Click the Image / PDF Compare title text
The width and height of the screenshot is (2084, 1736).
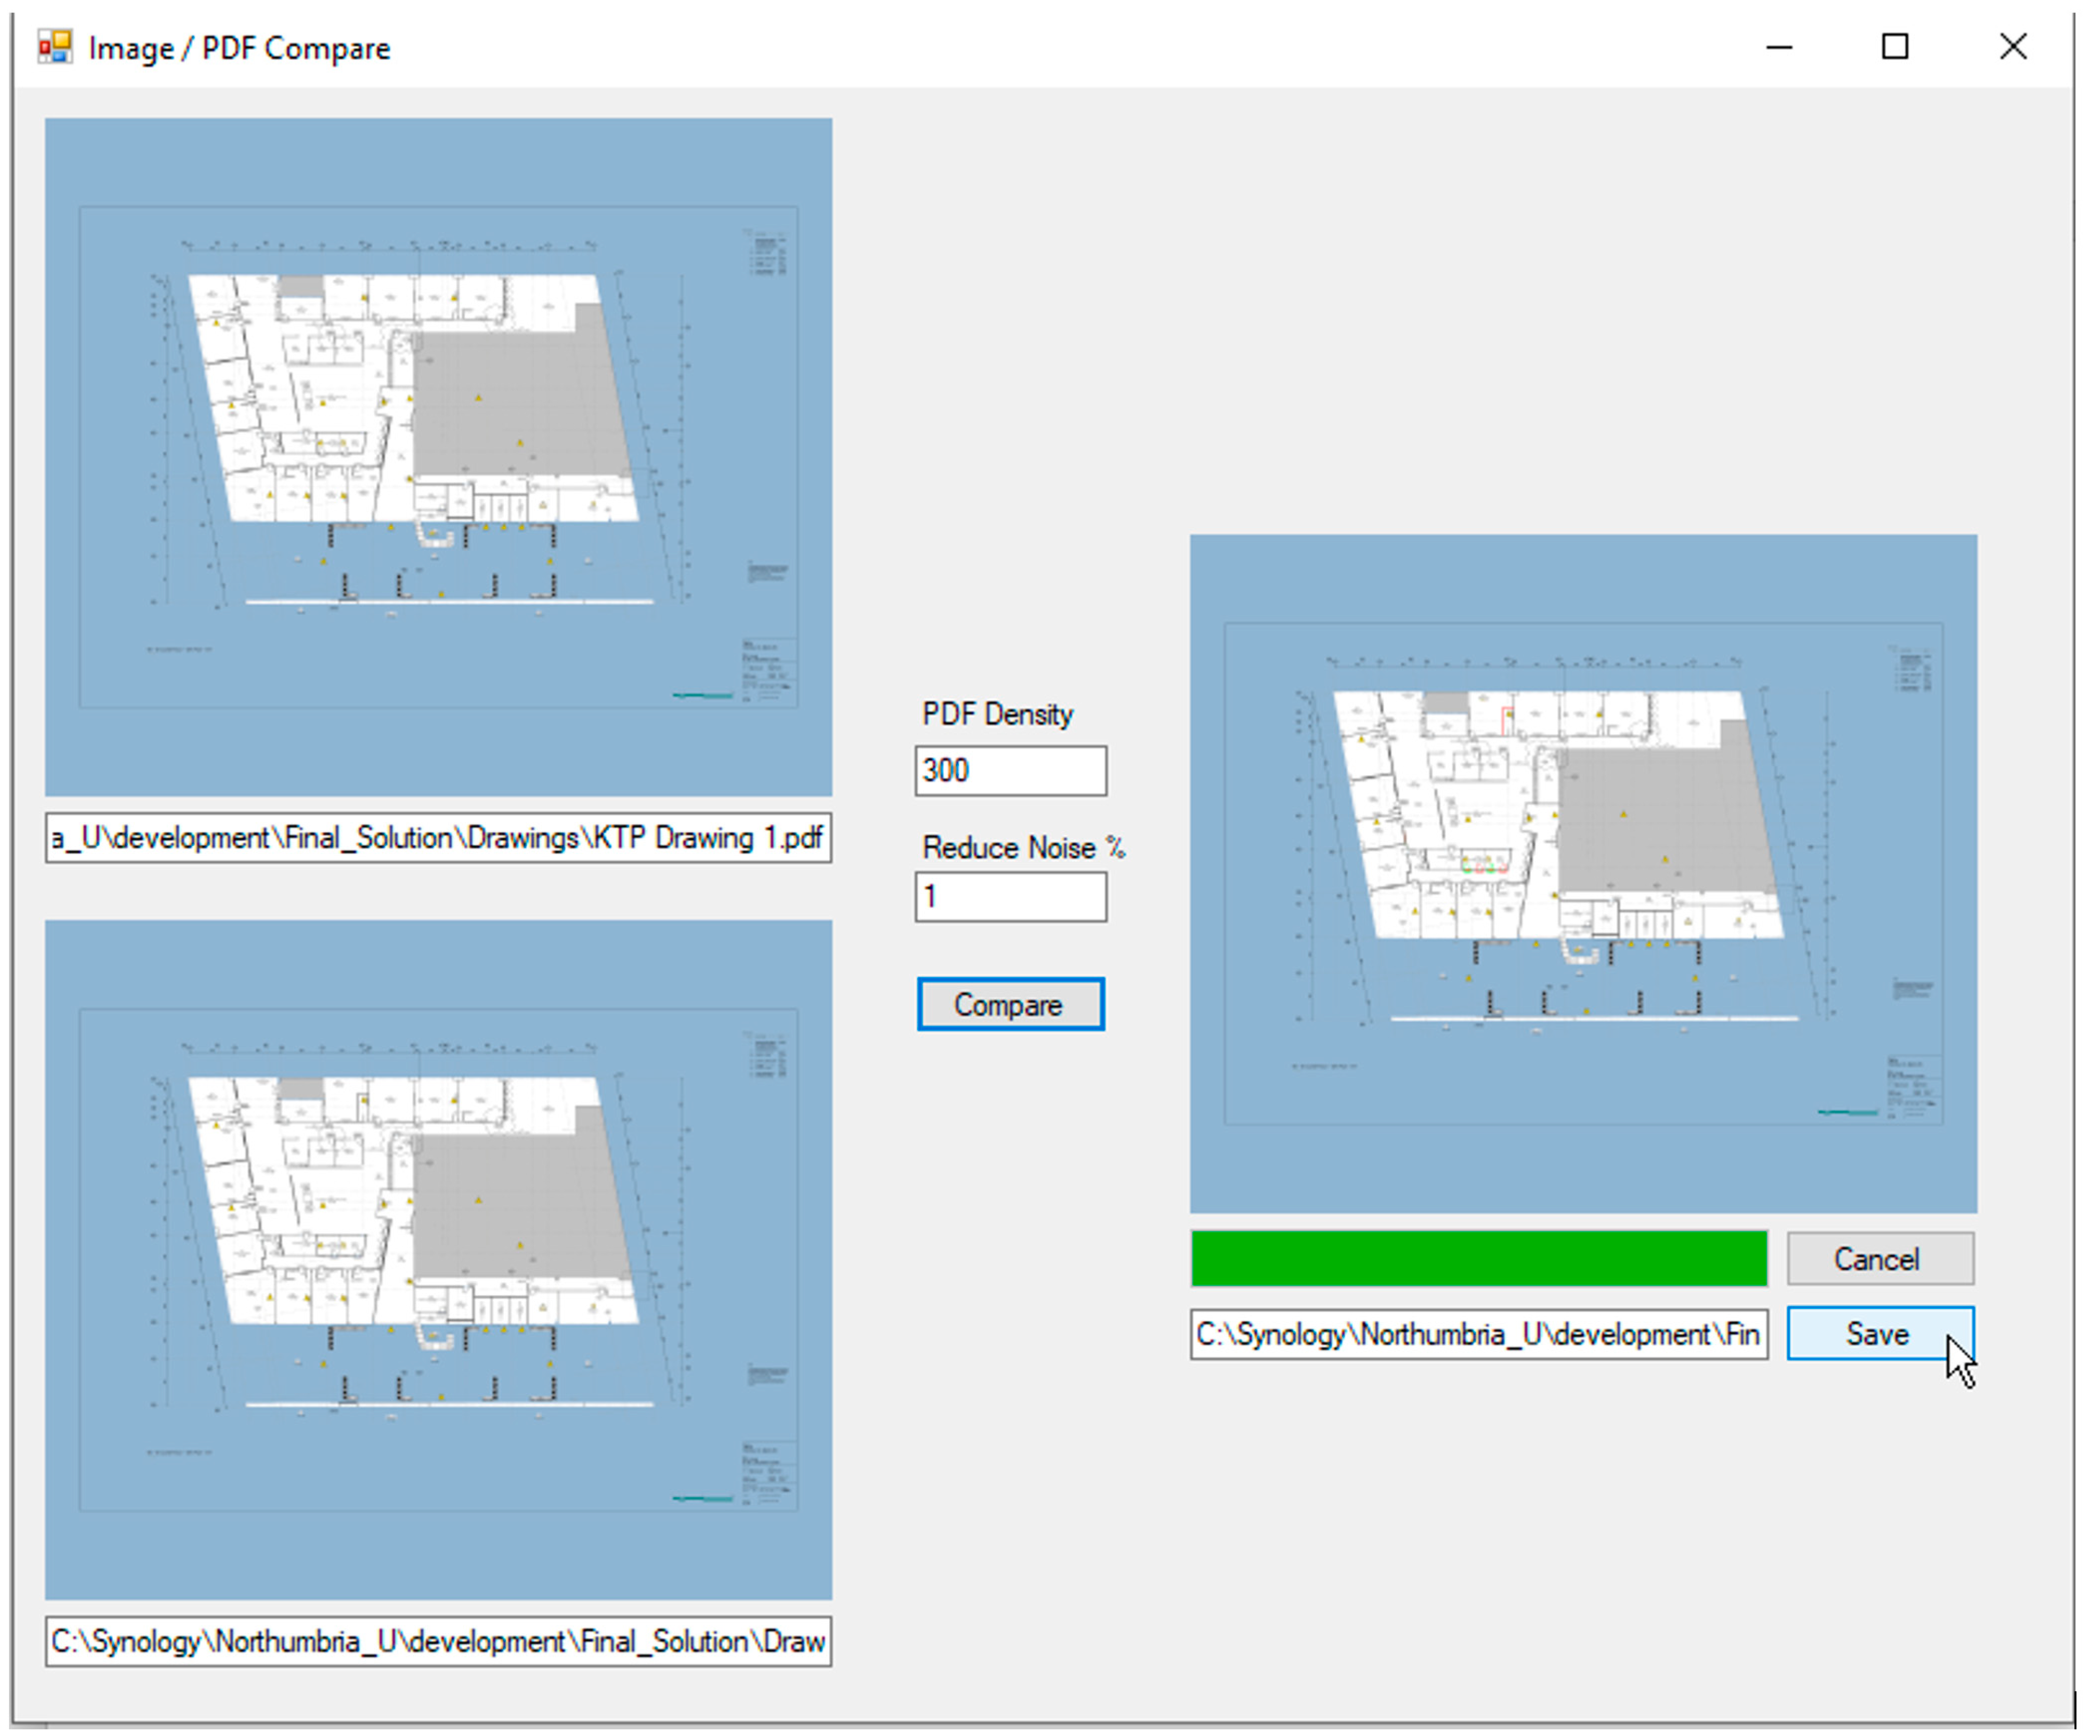point(238,48)
